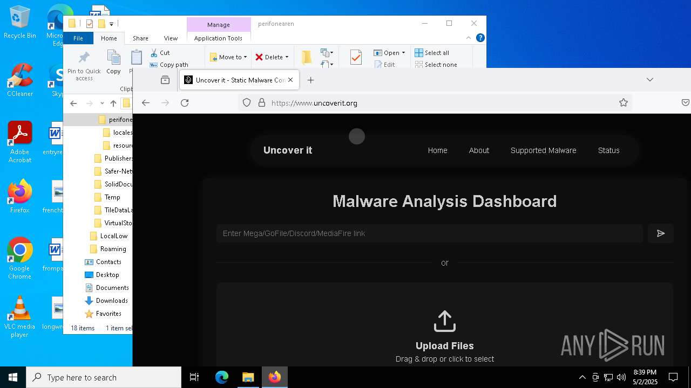Open the Recycle Bin desktop icon
The image size is (691, 388).
[x=20, y=23]
